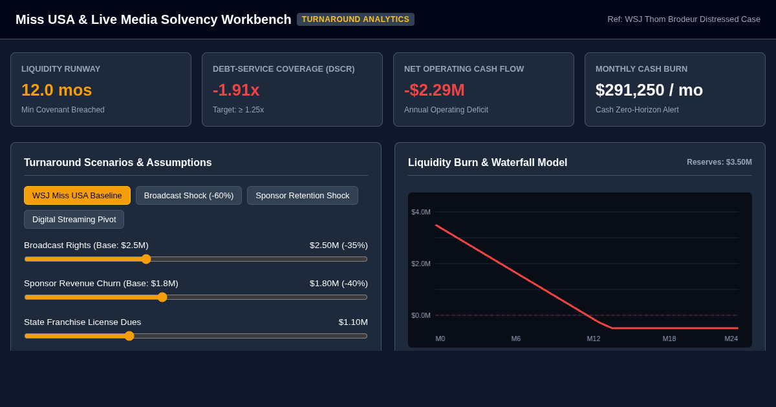This screenshot has width=776, height=407.
Task: Click the '$1.10M' license dues value
Action: [353, 322]
